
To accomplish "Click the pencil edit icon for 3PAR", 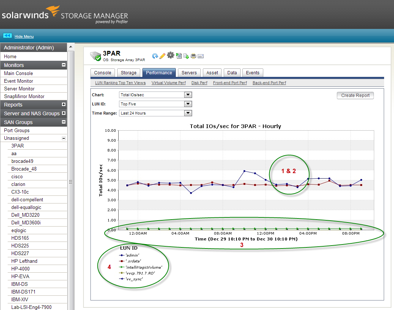I will [x=163, y=56].
